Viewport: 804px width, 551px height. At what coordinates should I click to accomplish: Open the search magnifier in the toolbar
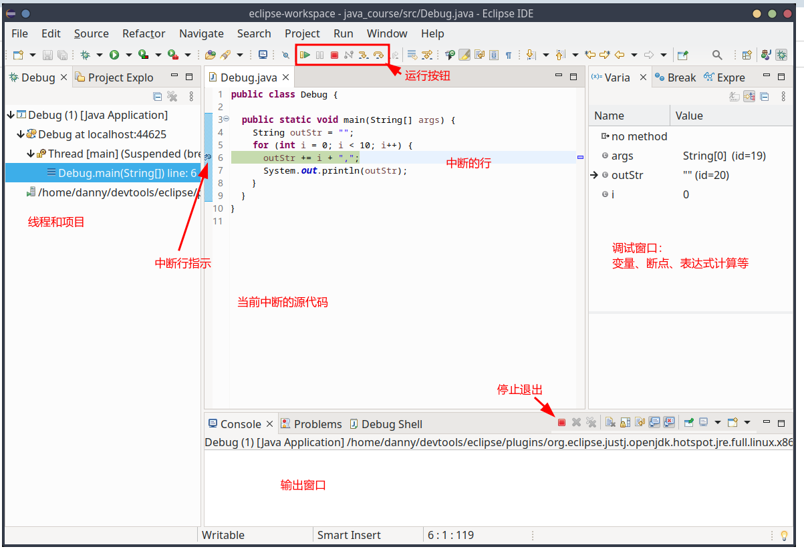click(717, 55)
